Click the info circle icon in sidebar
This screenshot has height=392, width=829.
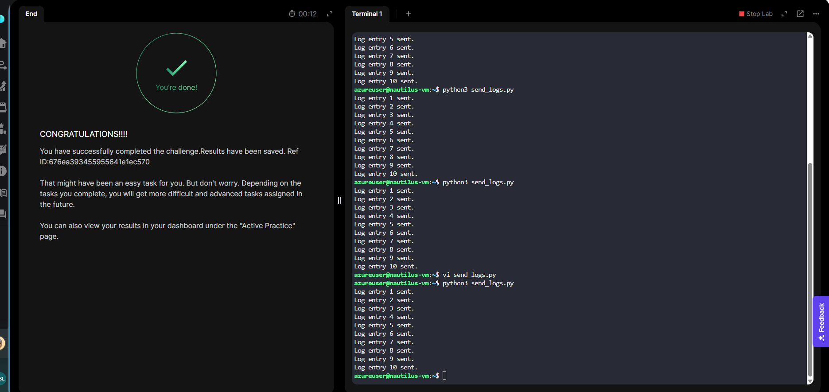3,171
